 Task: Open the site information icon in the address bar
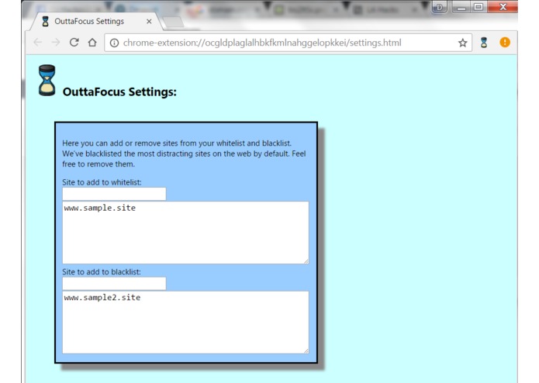(114, 43)
